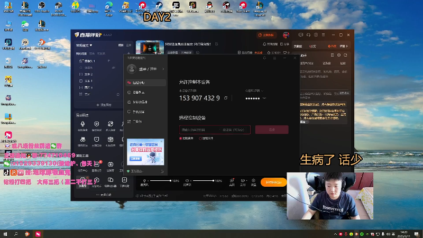The height and width of the screenshot is (238, 423).
Task: Open the shield-shaped interactive feature in first row
Action: (96, 126)
